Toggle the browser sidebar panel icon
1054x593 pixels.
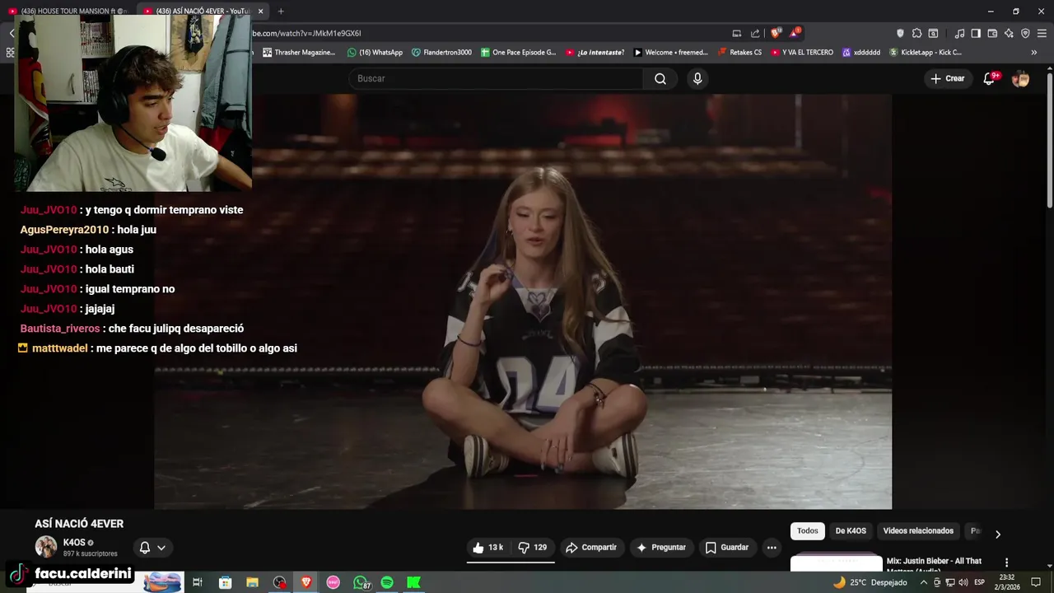click(976, 33)
